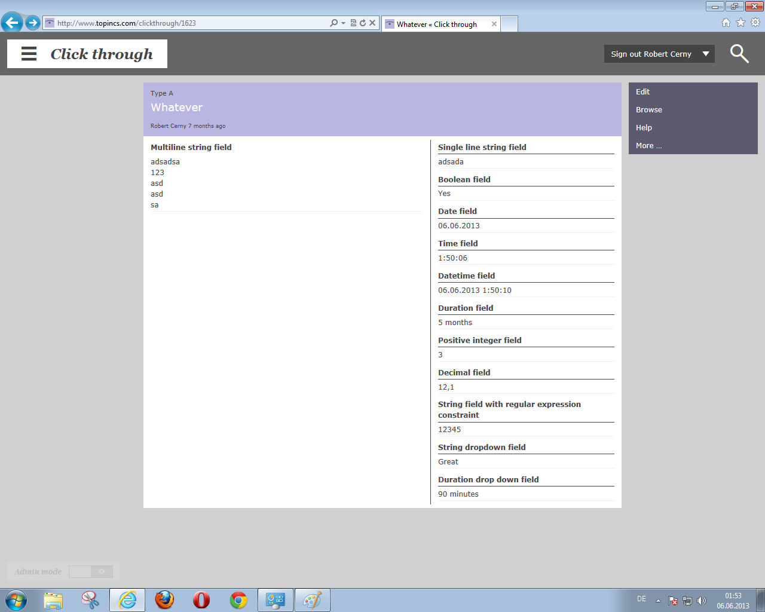
Task: Refresh the page with reload icon
Action: coord(363,23)
